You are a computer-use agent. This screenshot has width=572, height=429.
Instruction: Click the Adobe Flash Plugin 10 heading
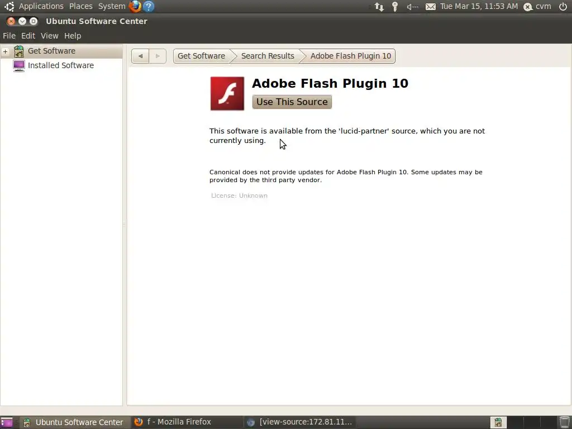click(x=330, y=84)
